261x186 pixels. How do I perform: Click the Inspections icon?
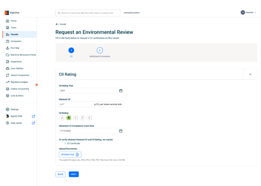(8, 62)
